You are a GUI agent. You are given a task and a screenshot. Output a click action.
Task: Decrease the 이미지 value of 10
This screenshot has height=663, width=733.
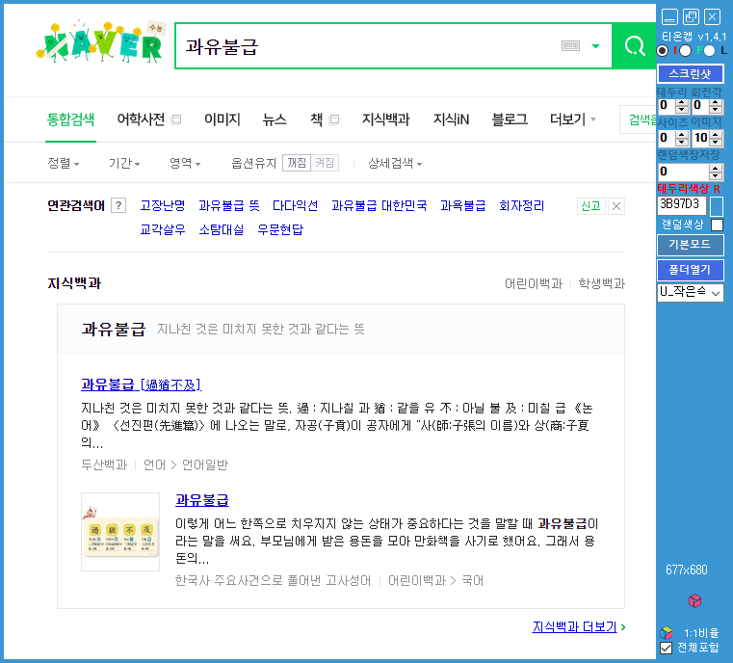pos(716,142)
